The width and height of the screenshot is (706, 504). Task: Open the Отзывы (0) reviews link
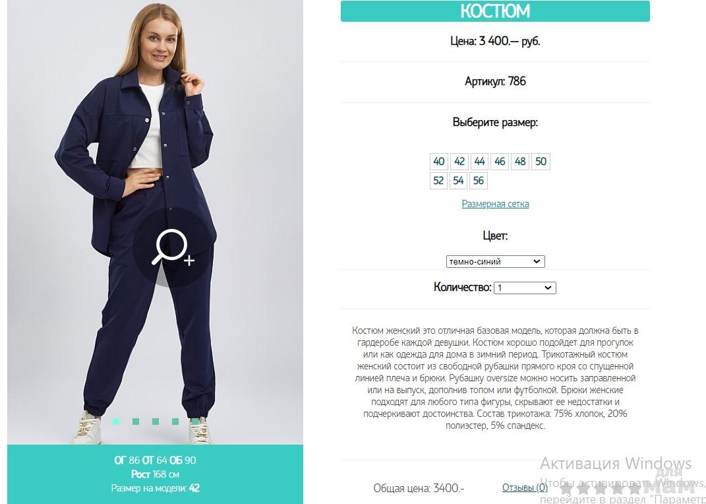coord(525,488)
